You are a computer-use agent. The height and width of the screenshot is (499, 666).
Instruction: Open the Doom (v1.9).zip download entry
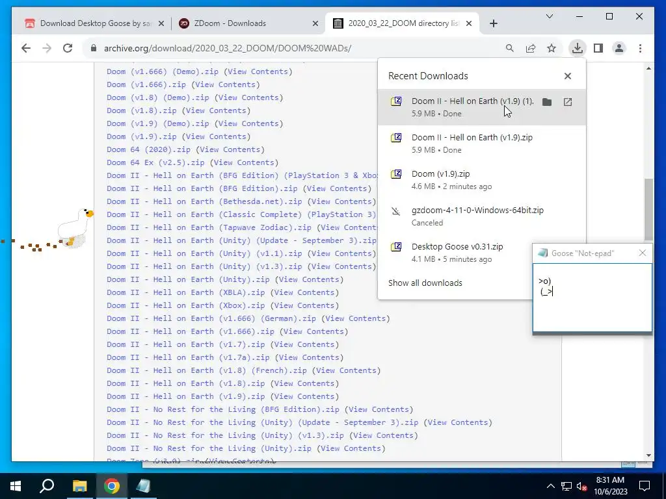(482, 180)
